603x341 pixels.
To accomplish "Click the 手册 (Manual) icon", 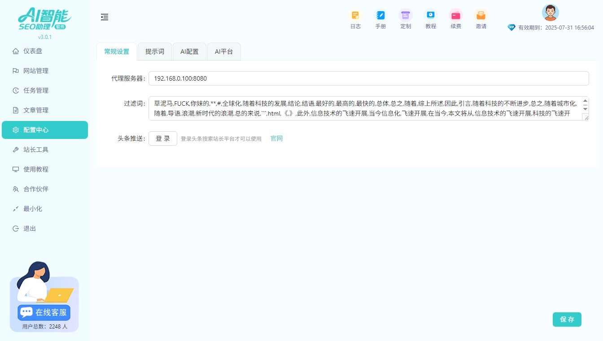I will point(380,19).
